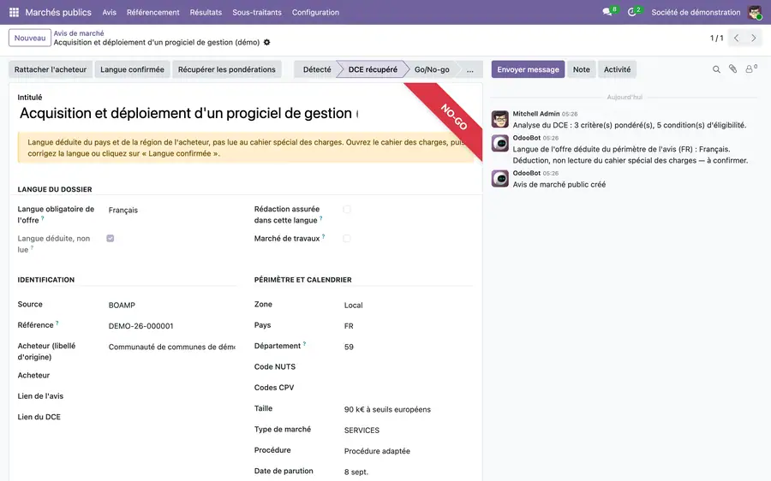Click the Date de parution value 8 sept.
The image size is (771, 481).
click(408, 472)
